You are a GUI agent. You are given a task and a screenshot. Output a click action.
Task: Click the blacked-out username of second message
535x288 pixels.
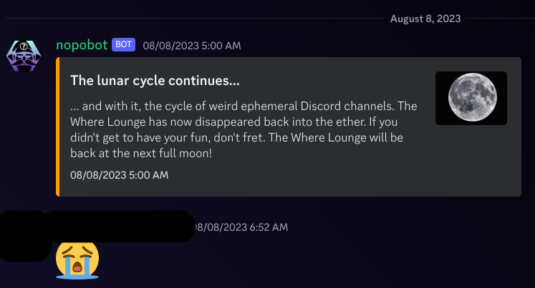pos(120,227)
